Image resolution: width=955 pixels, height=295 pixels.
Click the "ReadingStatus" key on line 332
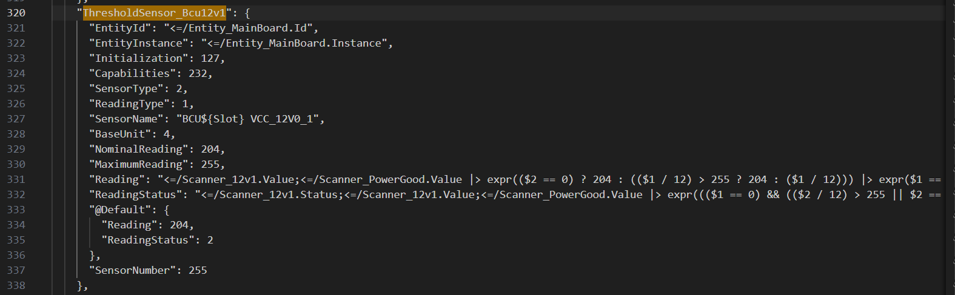pyautogui.click(x=136, y=194)
